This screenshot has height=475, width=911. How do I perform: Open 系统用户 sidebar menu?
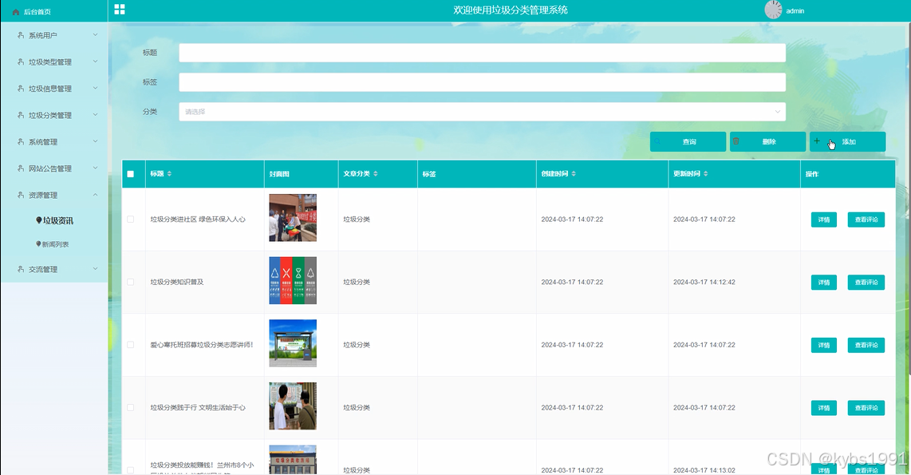(54, 35)
